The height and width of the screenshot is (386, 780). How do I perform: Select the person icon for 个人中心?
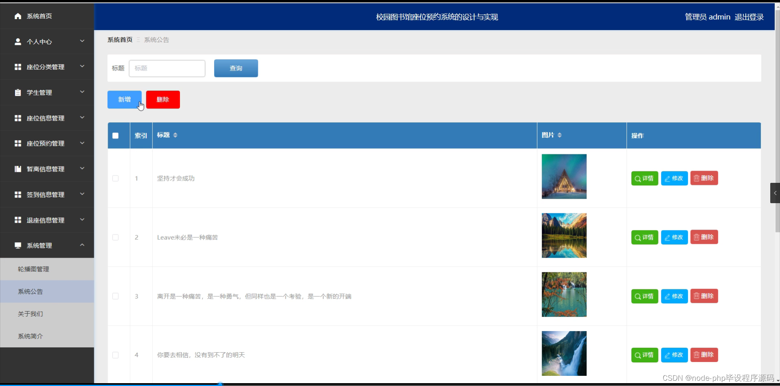[x=18, y=41]
